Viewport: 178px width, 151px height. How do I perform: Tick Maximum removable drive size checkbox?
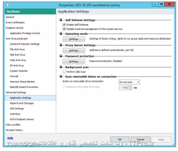point(64,87)
